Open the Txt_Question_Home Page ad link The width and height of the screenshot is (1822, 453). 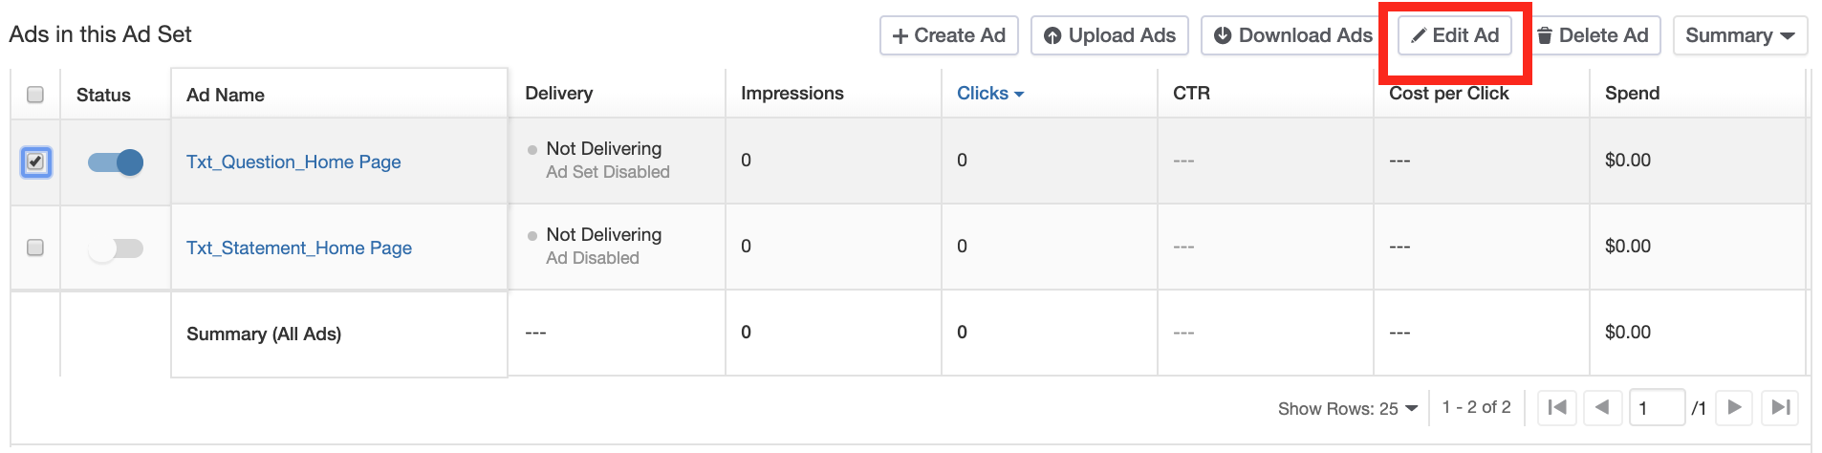(x=293, y=162)
